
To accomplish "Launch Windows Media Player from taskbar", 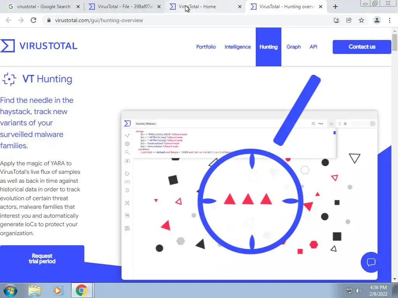I will click(58, 290).
